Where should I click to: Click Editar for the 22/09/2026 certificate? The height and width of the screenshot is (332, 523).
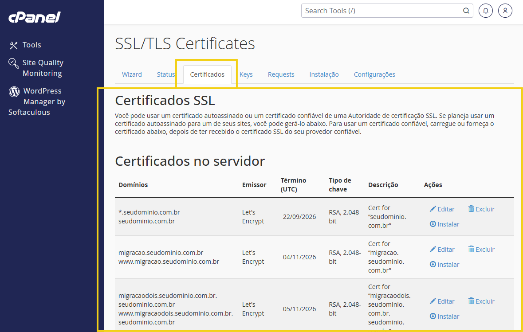coord(442,209)
